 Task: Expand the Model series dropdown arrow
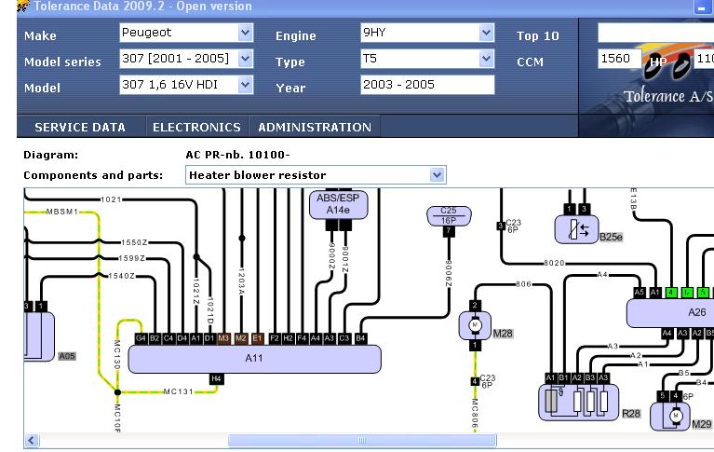[x=245, y=59]
